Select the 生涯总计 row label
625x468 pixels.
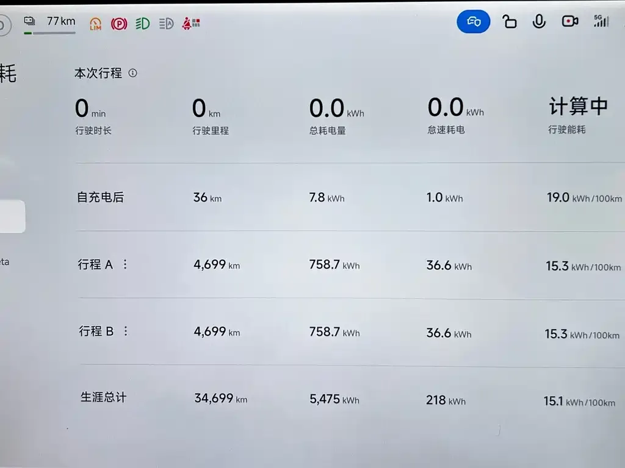104,397
